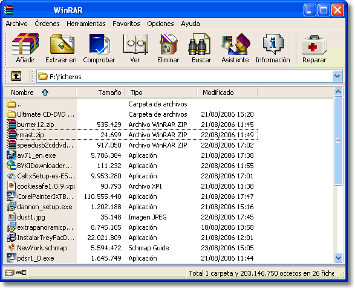Screen dimensions: 355x289
Task: Open the Favoritos menu
Action: [x=126, y=24]
